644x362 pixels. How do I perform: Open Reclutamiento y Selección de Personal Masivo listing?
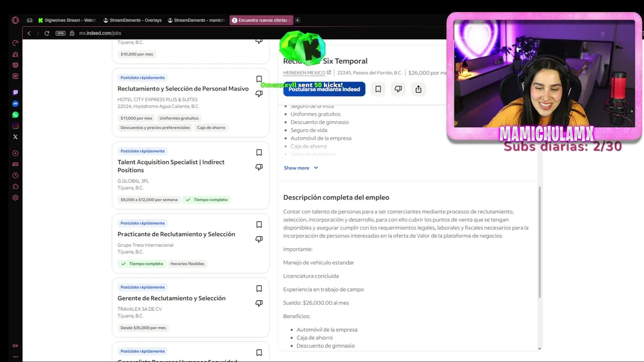click(x=183, y=88)
